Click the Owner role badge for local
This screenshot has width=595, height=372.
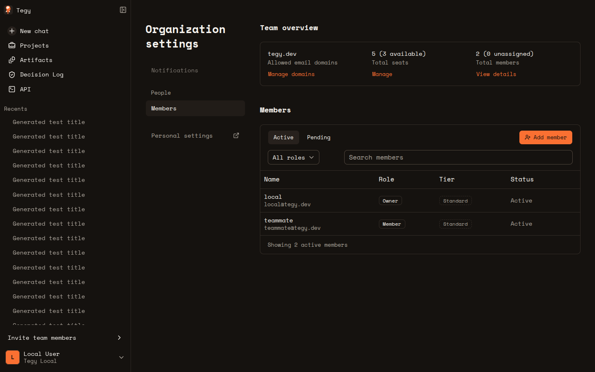[390, 201]
